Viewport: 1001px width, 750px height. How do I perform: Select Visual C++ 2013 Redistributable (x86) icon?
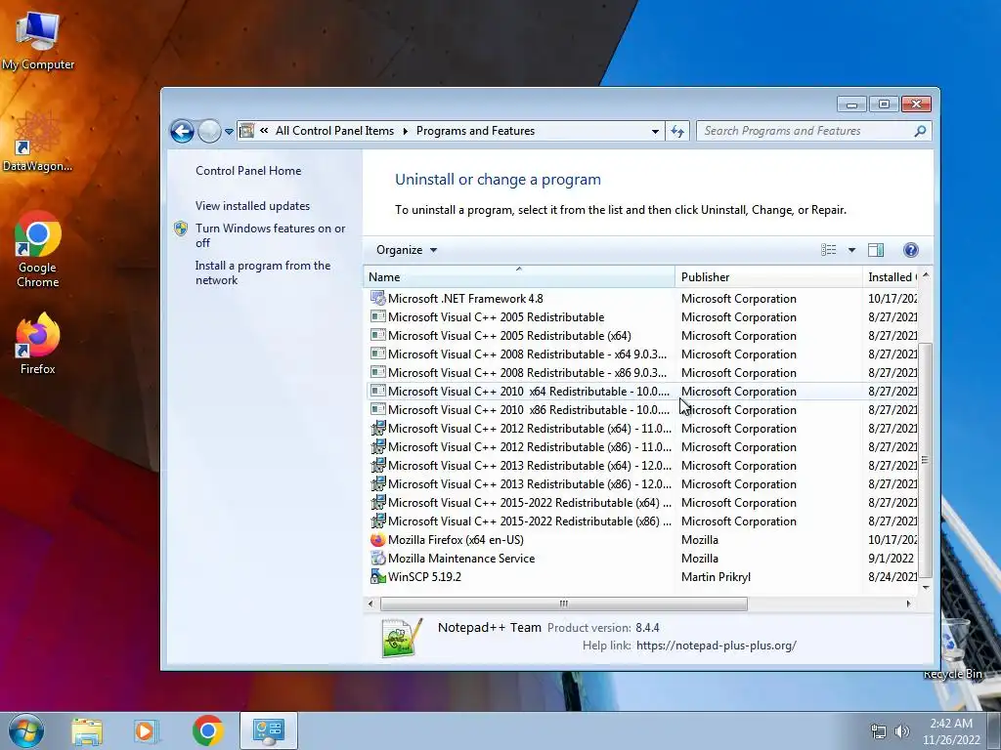378,483
